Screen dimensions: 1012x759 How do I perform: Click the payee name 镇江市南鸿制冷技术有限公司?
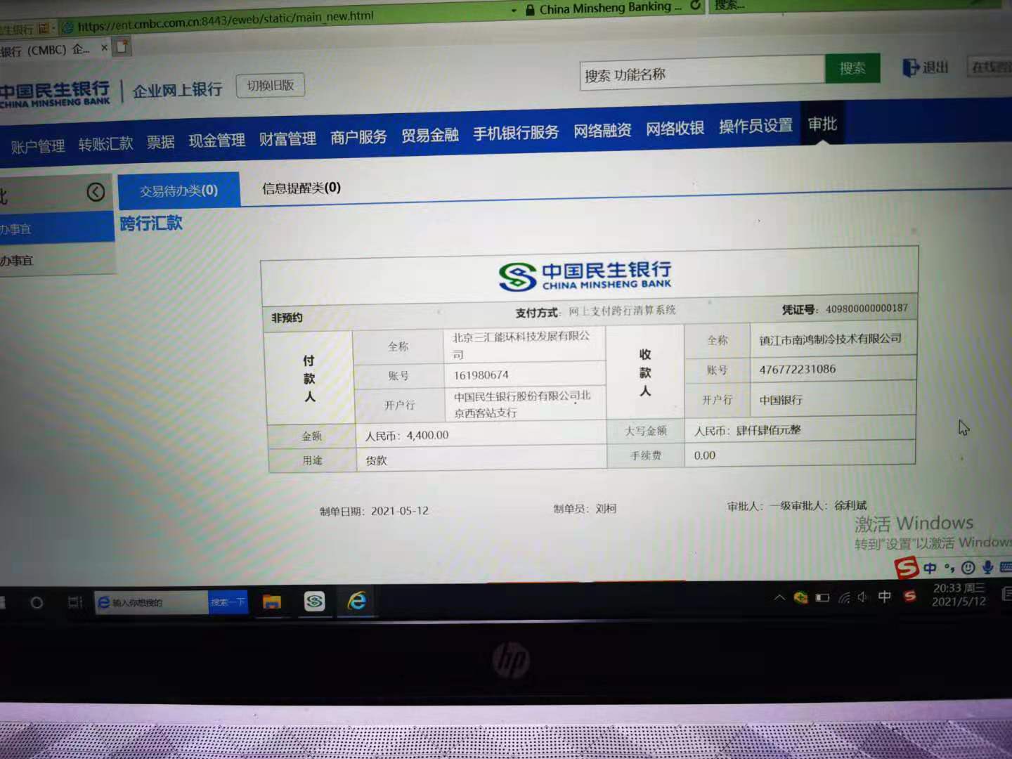[830, 339]
